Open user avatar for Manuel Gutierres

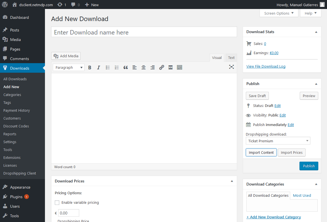[x=322, y=4]
